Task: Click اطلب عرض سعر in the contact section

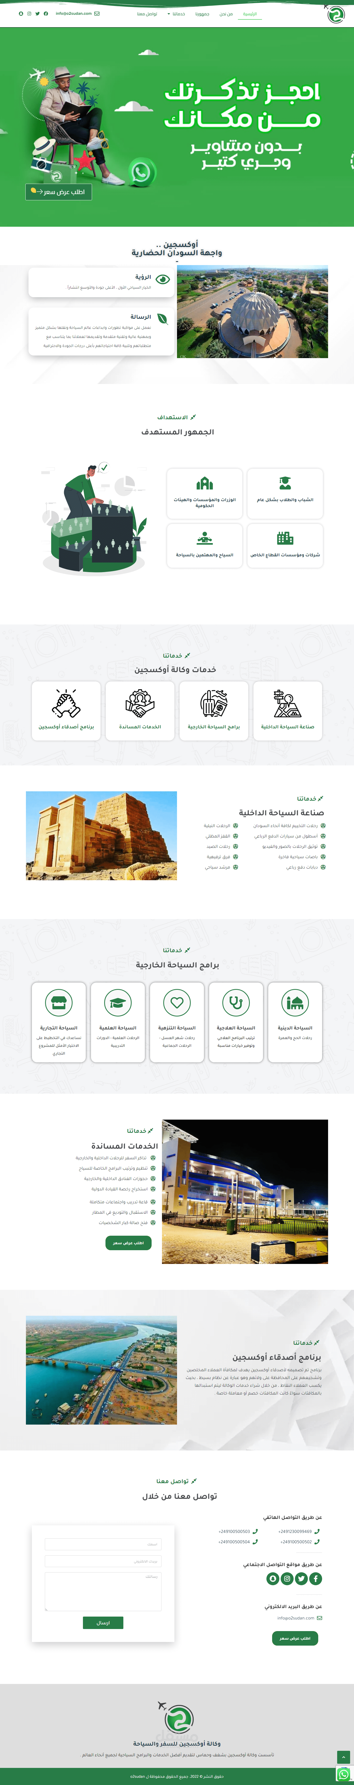Action: pyautogui.click(x=295, y=1638)
